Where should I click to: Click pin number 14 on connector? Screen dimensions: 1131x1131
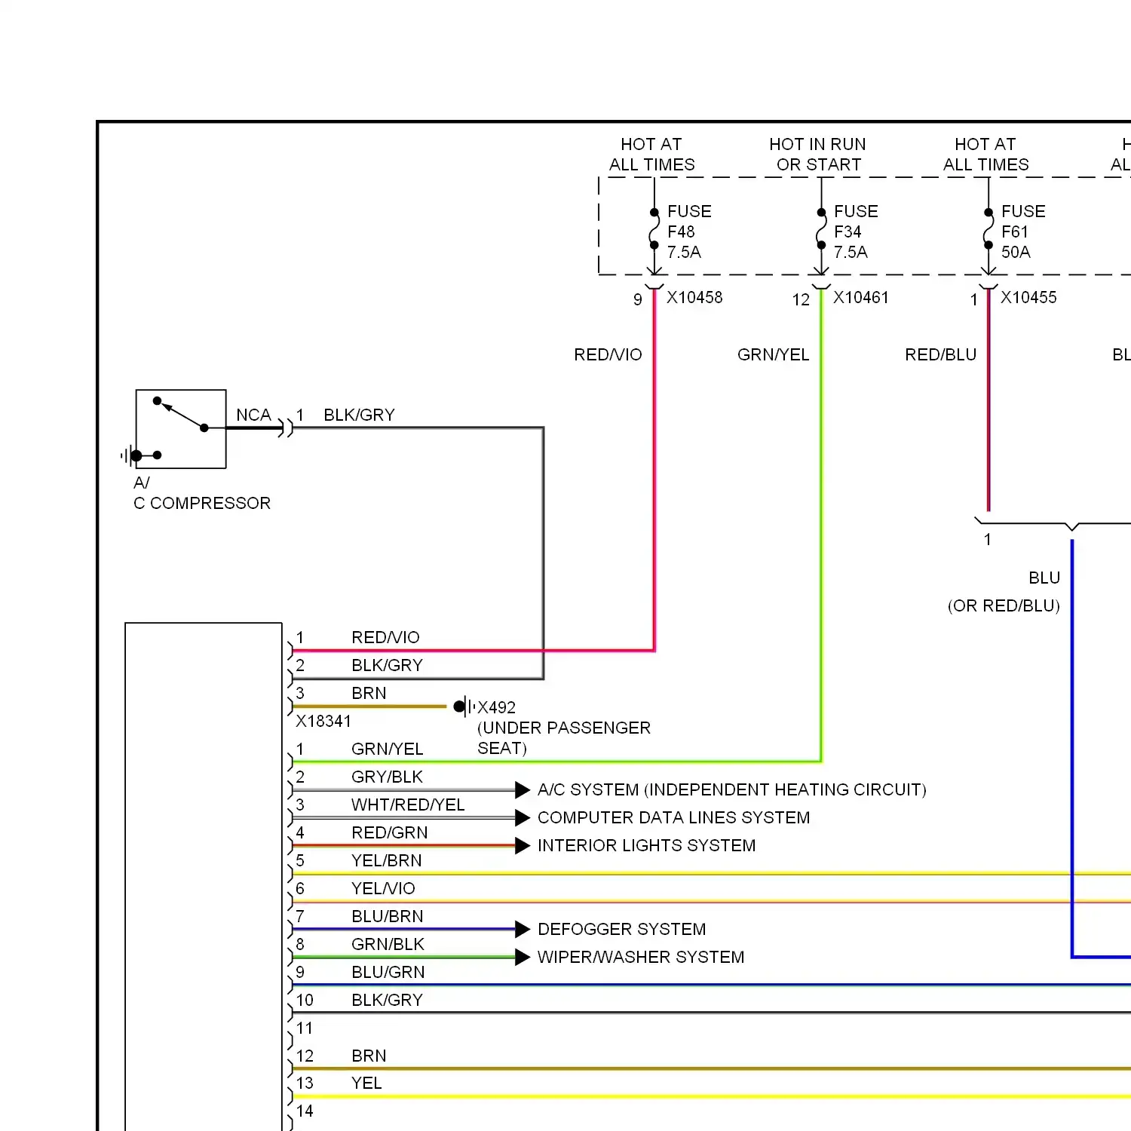(x=304, y=1111)
